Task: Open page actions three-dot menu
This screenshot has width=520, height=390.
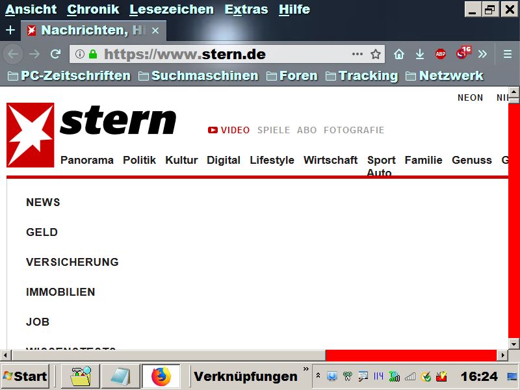Action: point(357,54)
